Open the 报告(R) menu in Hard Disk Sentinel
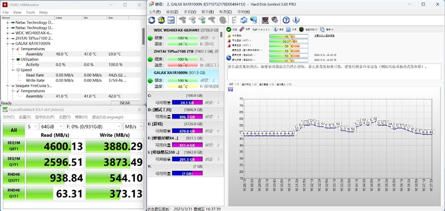Image resolution: width=445 pixels, height=211 pixels. 207,12
